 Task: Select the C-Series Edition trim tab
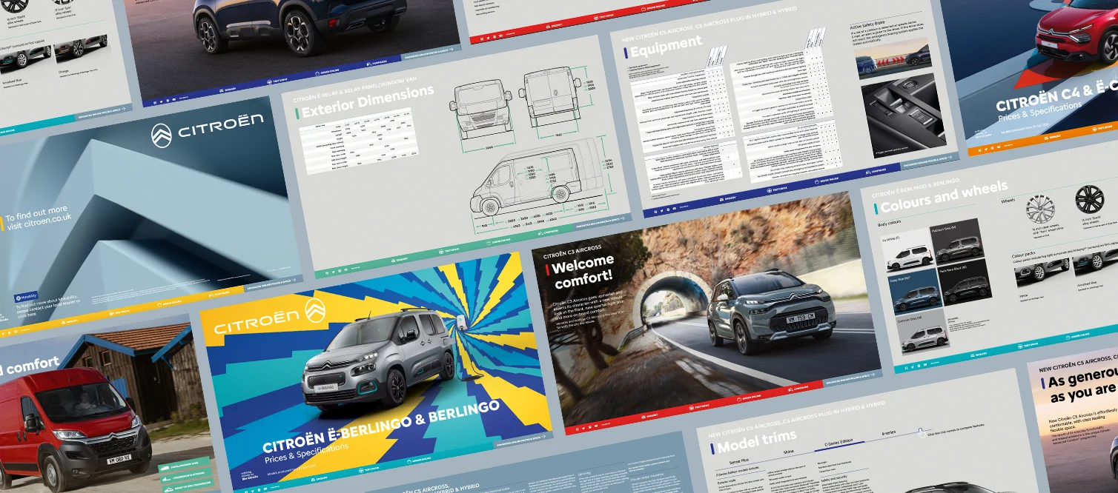click(x=838, y=442)
